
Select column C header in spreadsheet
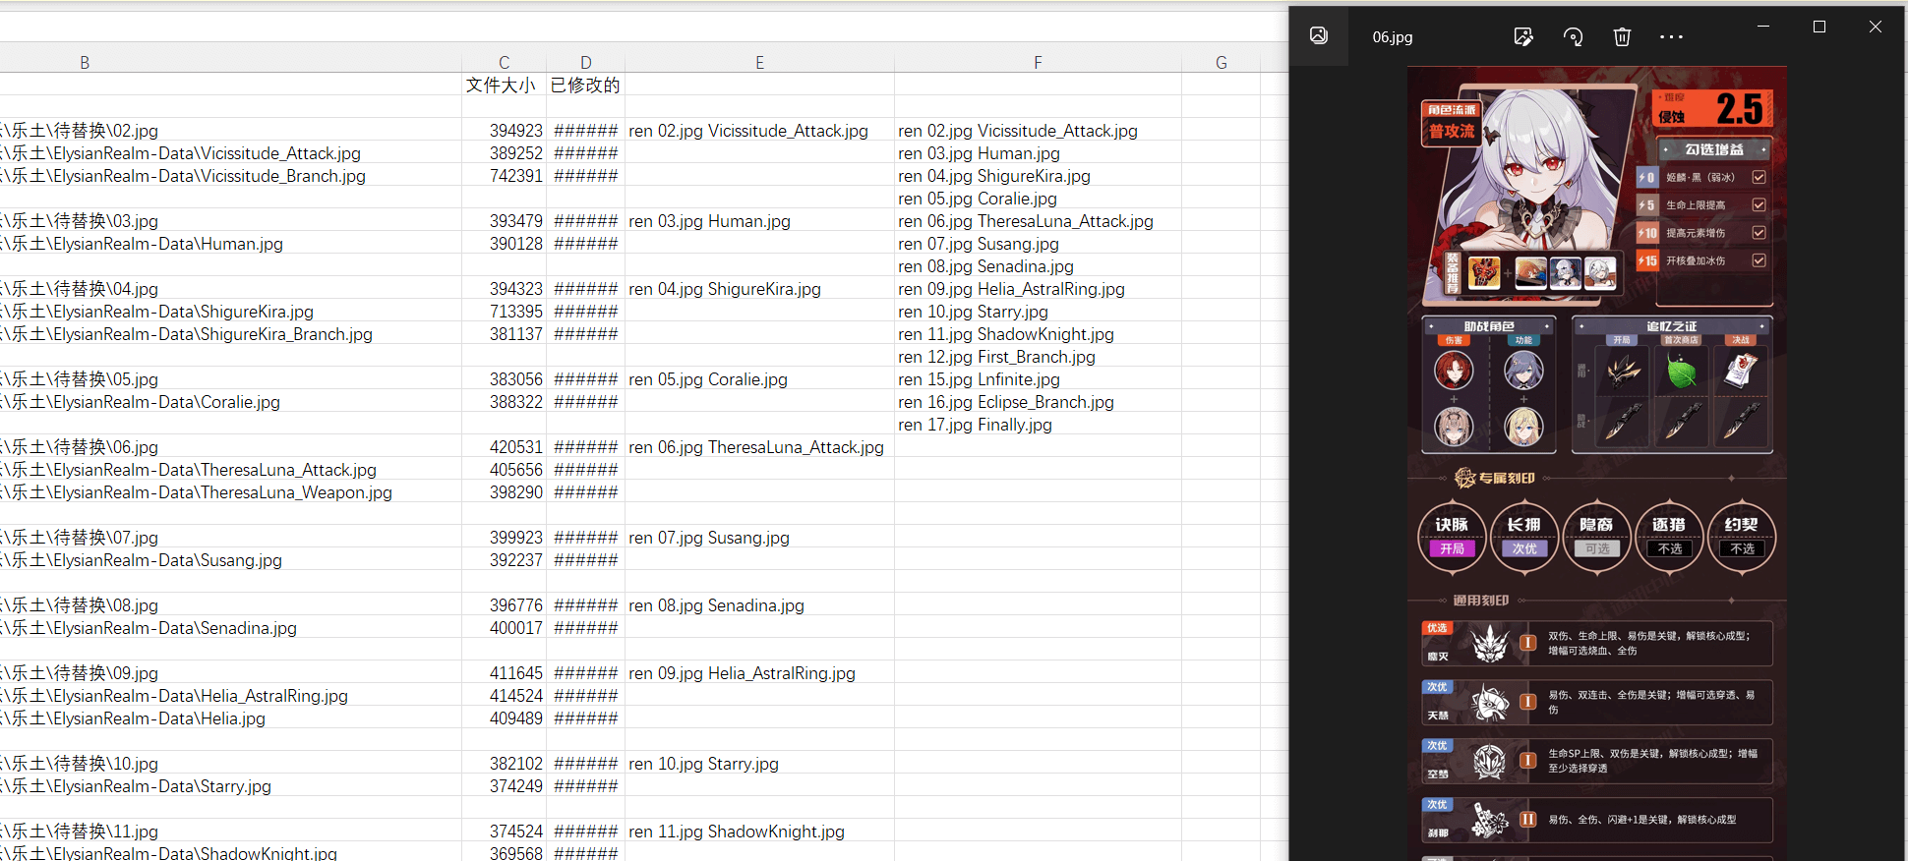(504, 62)
